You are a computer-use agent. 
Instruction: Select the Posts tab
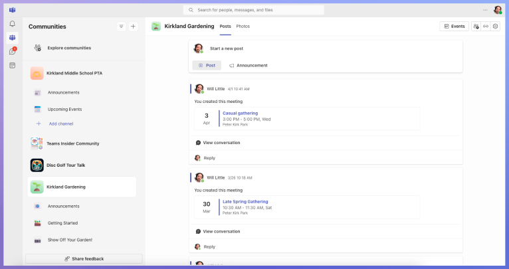click(x=225, y=26)
